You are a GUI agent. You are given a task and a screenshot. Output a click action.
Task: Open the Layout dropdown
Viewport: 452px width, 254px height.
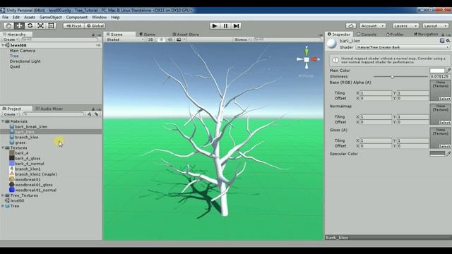pos(435,26)
